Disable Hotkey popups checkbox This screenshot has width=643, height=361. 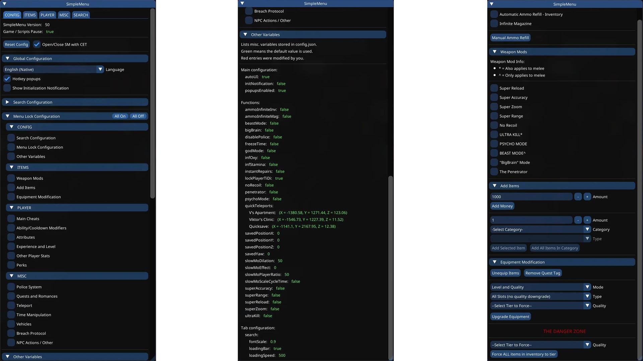[7, 79]
